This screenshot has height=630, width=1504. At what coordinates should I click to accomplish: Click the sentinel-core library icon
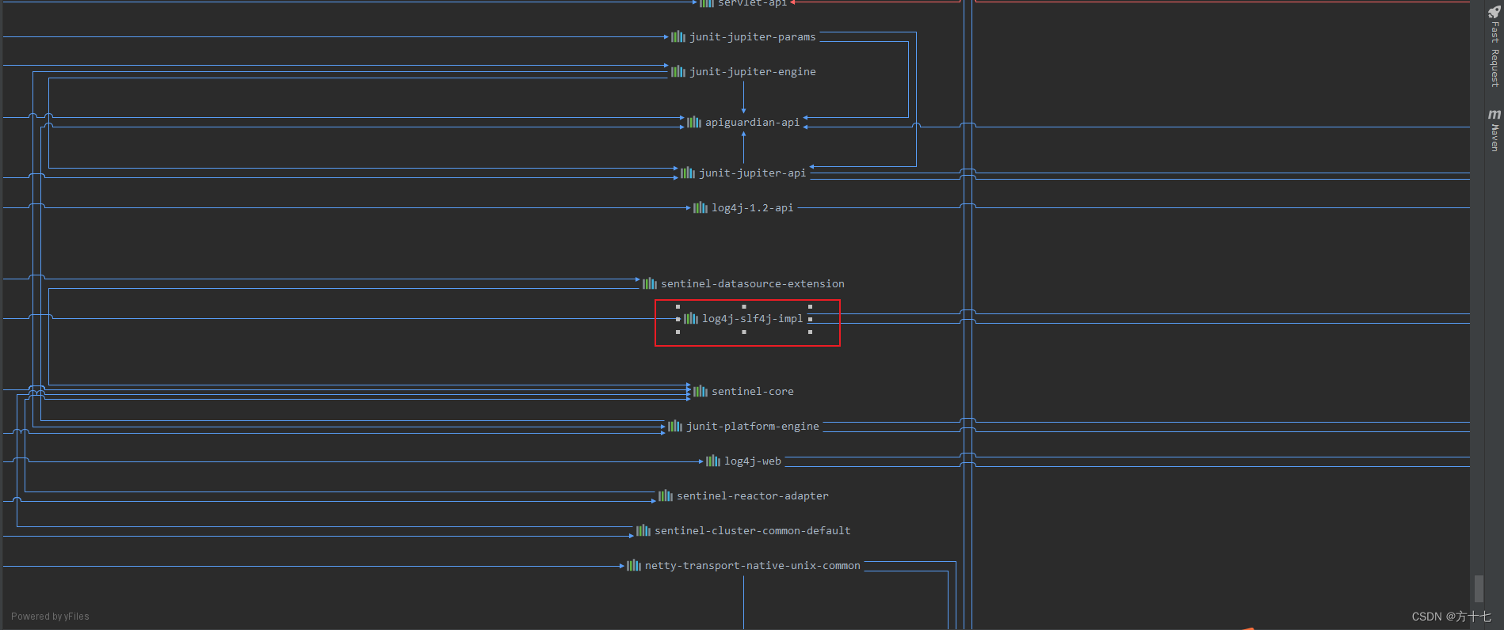700,391
